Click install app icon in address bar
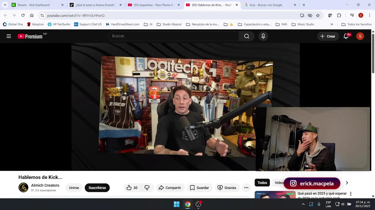 pyautogui.click(x=302, y=15)
